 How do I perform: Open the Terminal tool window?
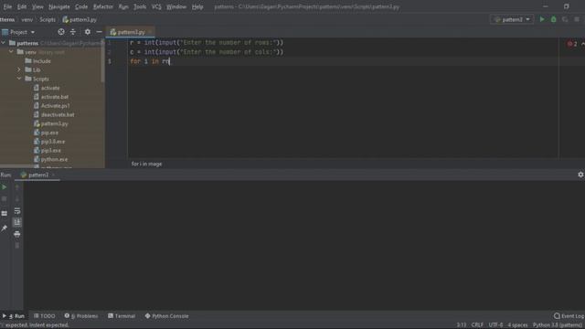[x=122, y=316]
